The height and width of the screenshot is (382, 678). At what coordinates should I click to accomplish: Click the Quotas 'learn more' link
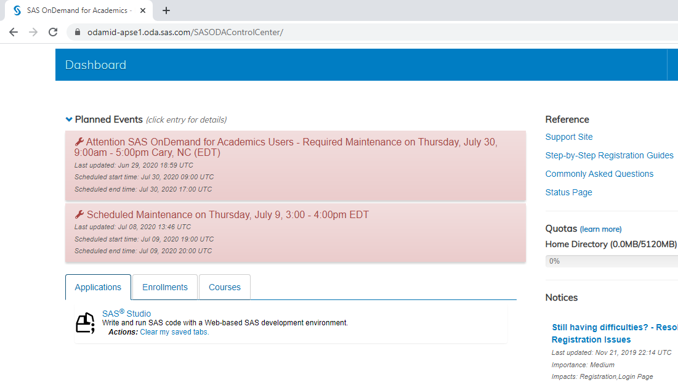coord(600,229)
